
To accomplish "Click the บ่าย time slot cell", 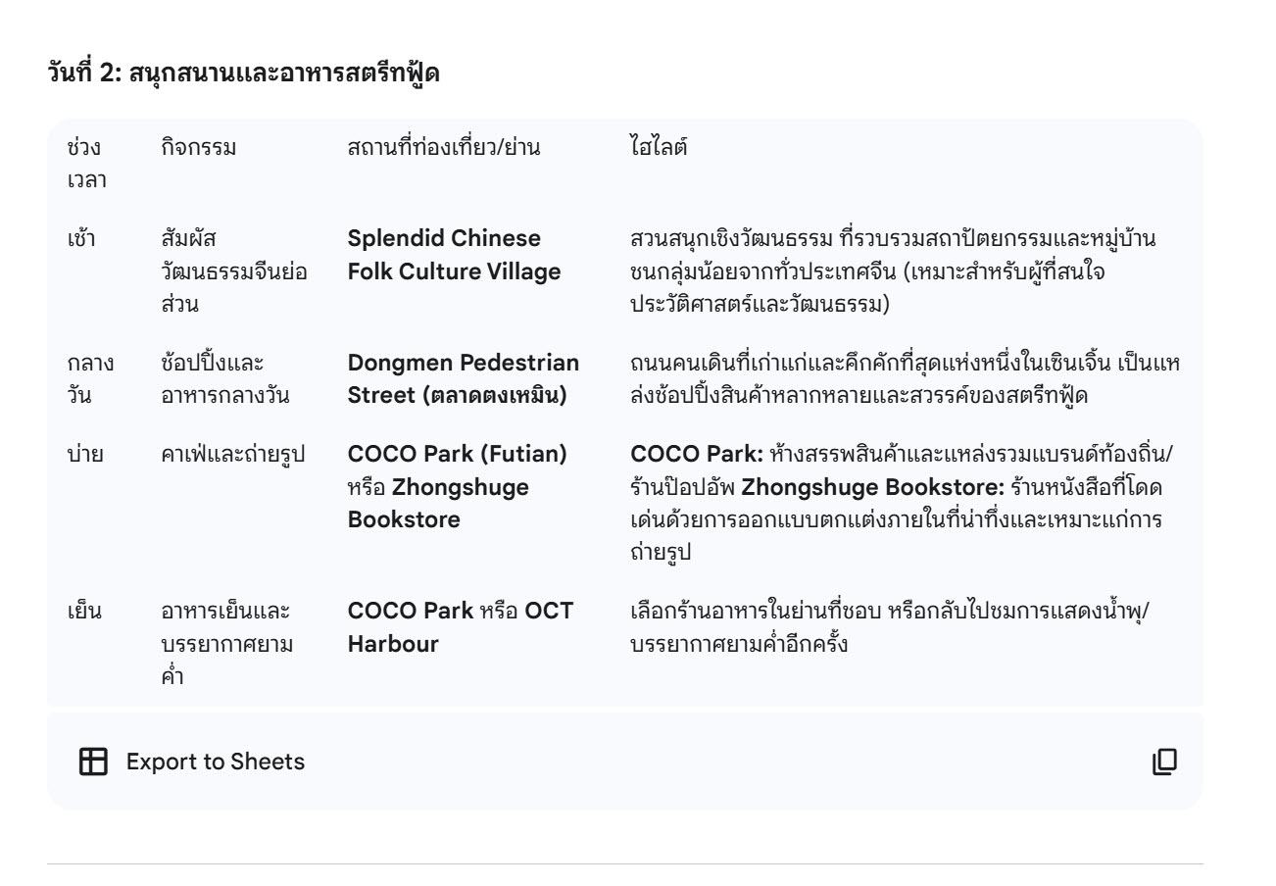I will [x=84, y=456].
